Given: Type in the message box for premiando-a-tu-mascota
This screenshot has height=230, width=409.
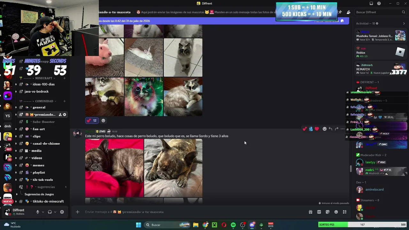Looking at the screenshot, I should pos(192,212).
